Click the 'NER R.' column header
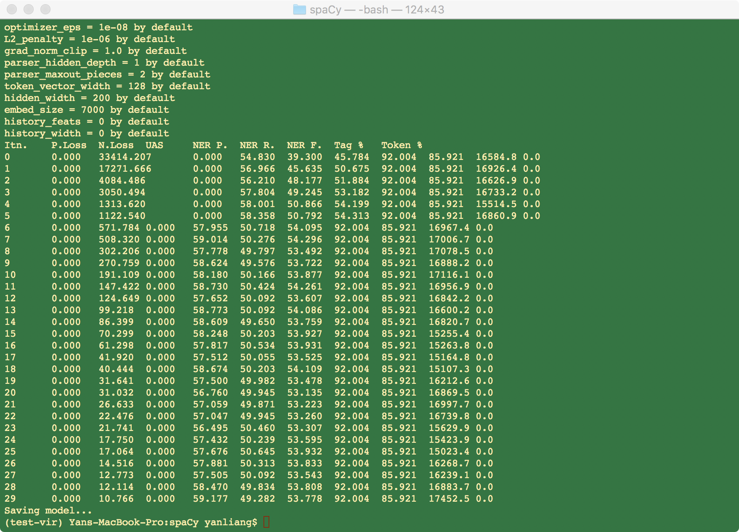Image resolution: width=739 pixels, height=532 pixels. point(258,145)
